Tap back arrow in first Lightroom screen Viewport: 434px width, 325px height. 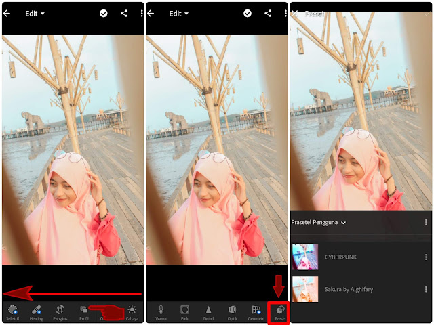[7, 13]
